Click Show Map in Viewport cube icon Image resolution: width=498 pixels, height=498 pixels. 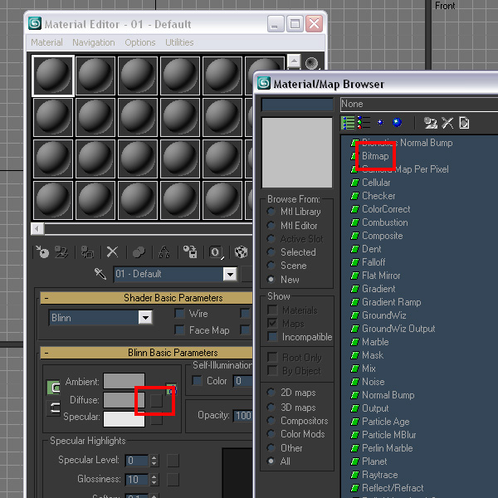coord(241,252)
